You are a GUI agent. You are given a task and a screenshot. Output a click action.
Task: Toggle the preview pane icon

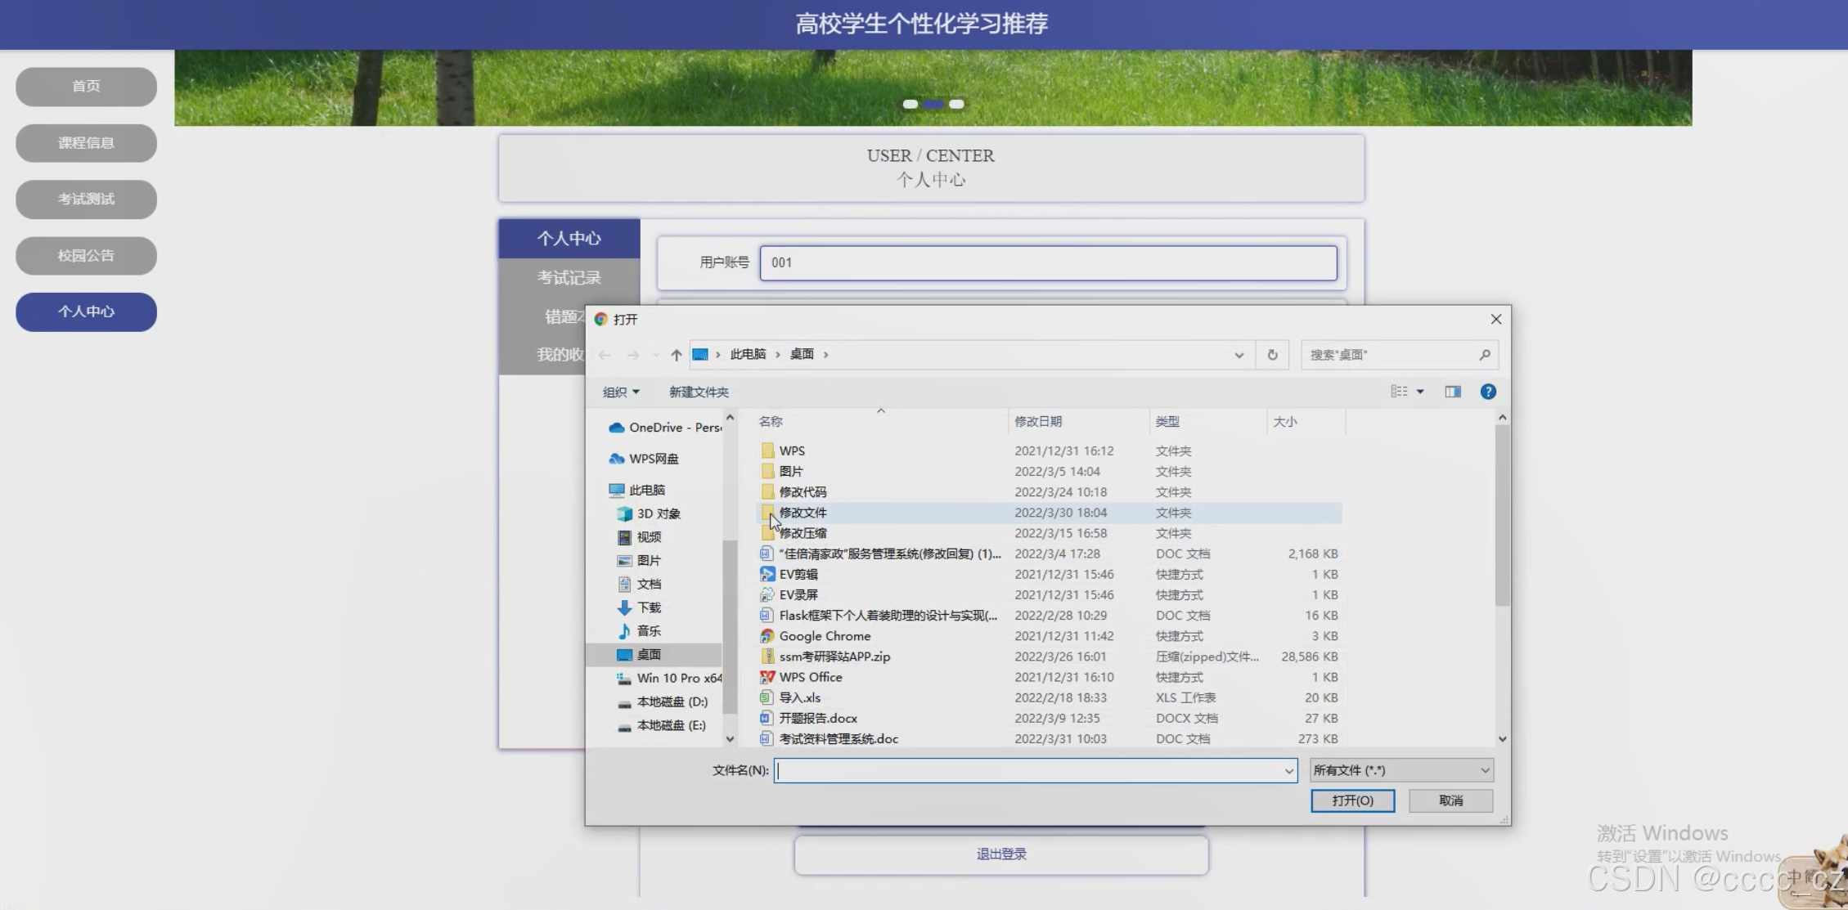[x=1453, y=392]
